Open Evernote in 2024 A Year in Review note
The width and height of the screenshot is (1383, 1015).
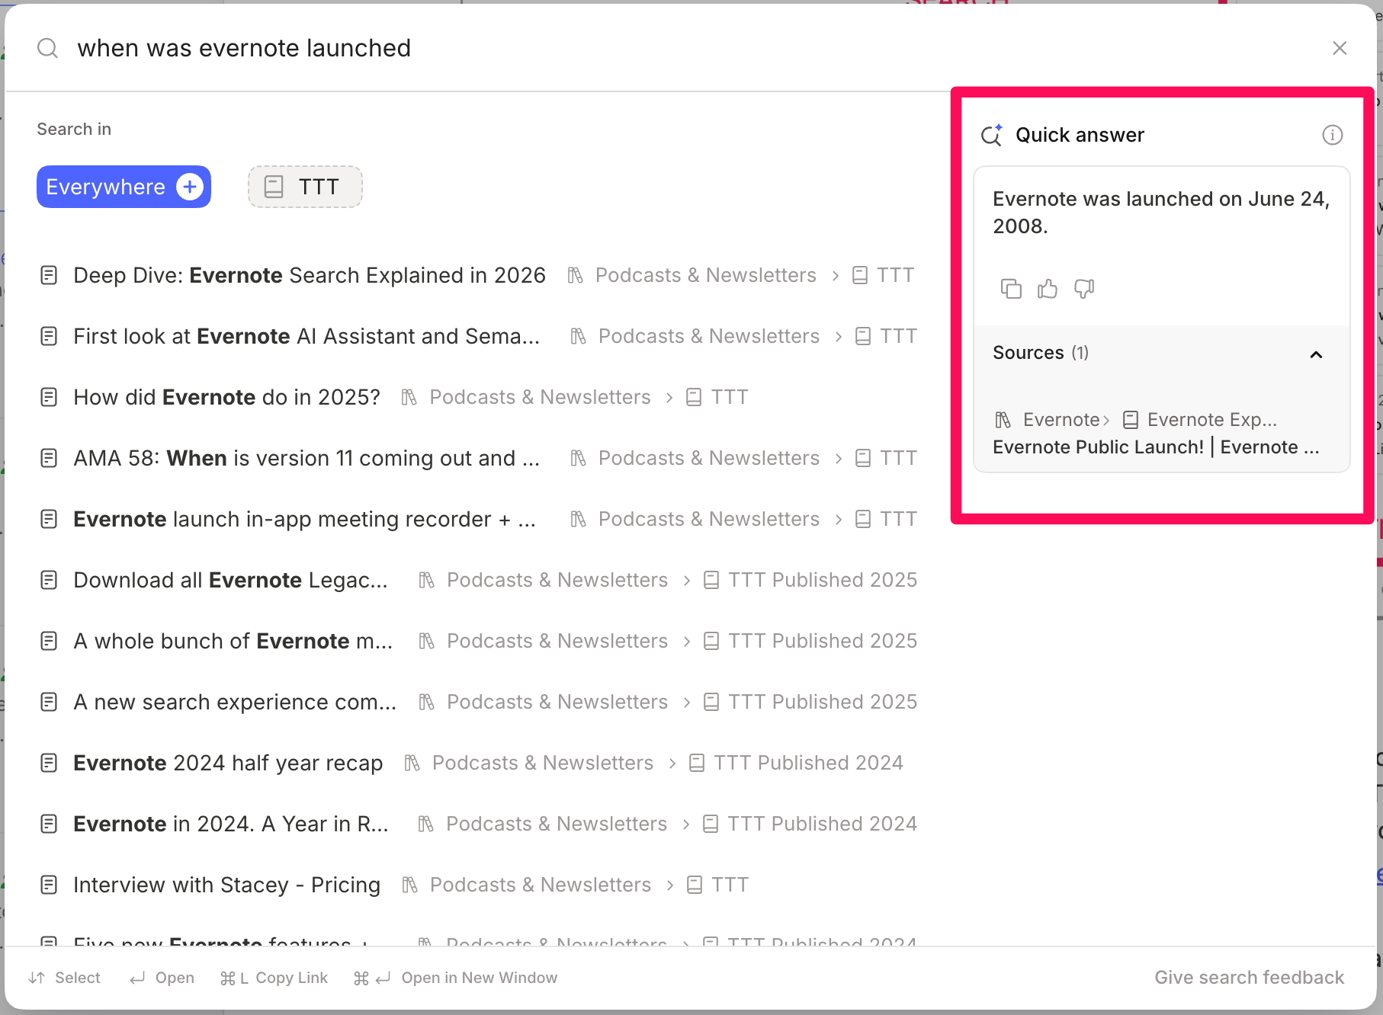coord(231,824)
